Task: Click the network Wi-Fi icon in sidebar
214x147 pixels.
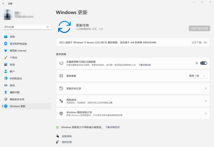Action: pyautogui.click(x=6, y=51)
